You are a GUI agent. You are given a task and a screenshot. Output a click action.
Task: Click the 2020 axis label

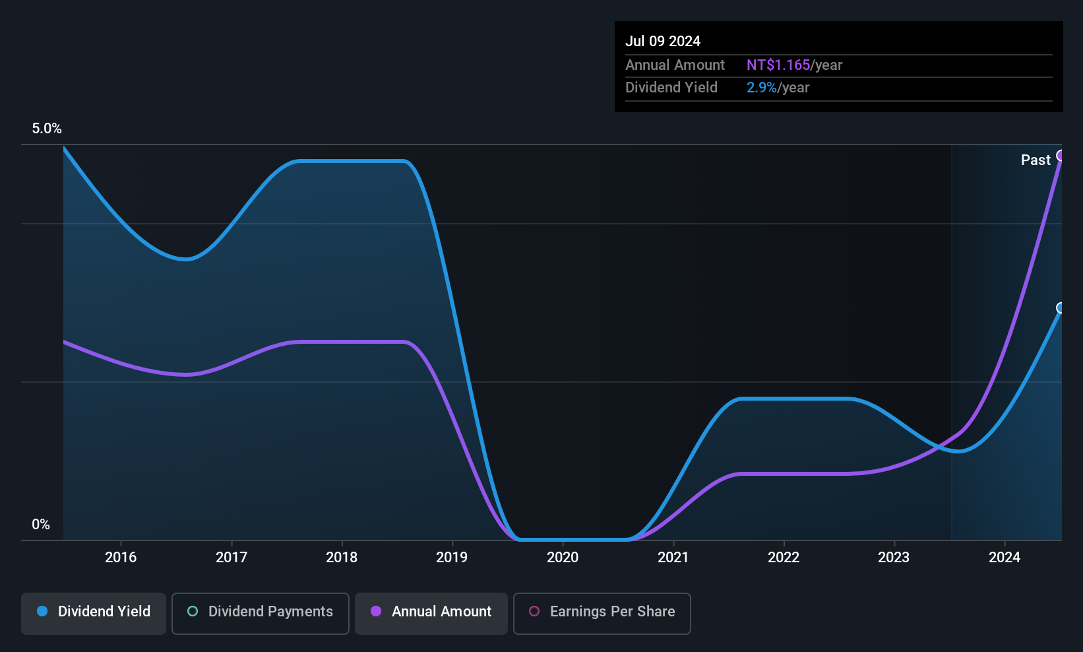click(x=563, y=558)
